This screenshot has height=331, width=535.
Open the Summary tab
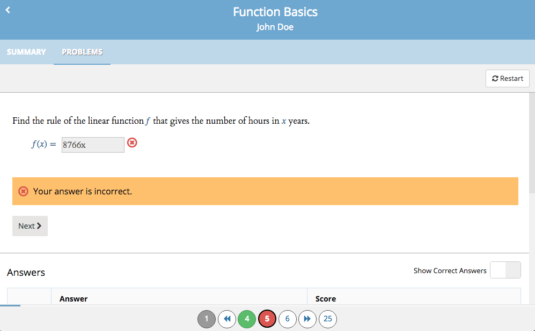26,52
